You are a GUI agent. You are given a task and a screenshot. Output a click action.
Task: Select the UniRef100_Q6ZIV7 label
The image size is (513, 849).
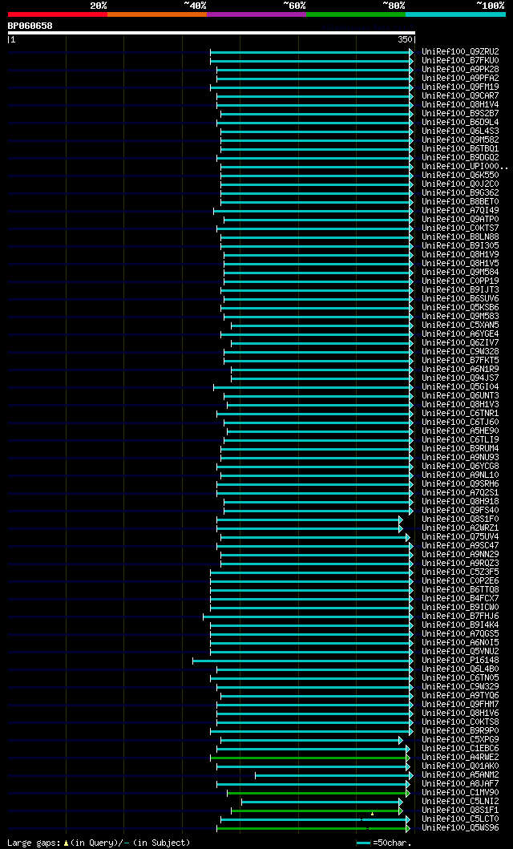pos(461,343)
